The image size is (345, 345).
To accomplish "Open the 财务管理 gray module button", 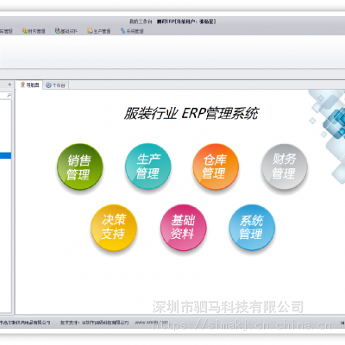I will click(285, 166).
